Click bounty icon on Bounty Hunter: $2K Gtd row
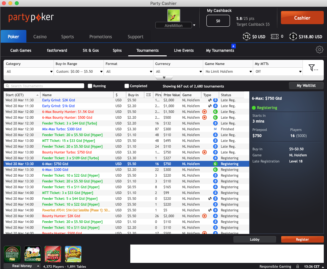 (204, 216)
